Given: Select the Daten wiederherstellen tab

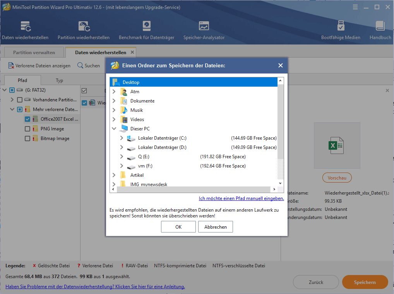Looking at the screenshot, I should (x=101, y=52).
